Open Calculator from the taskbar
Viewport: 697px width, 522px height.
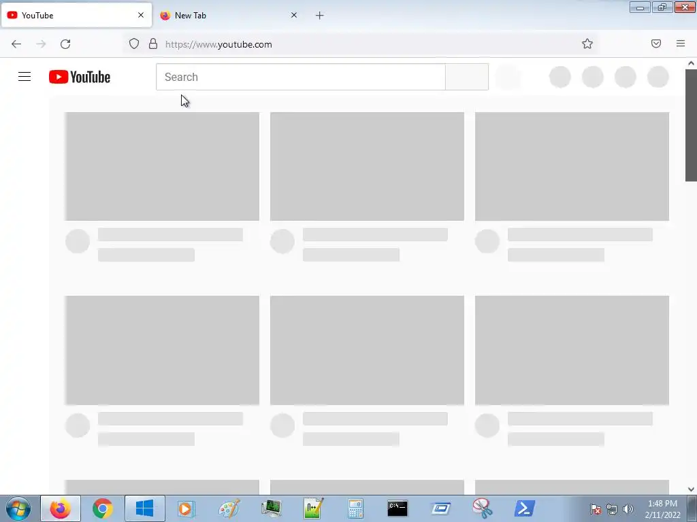[355, 508]
